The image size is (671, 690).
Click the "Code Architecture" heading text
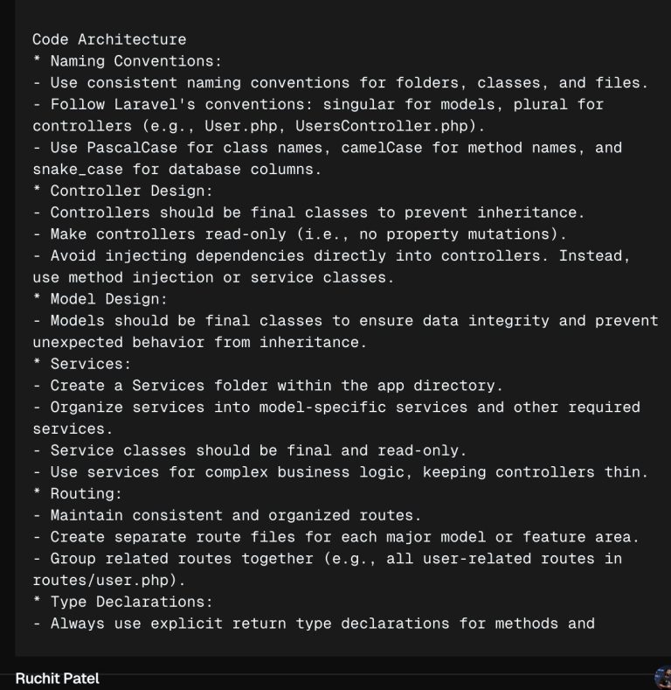point(109,39)
